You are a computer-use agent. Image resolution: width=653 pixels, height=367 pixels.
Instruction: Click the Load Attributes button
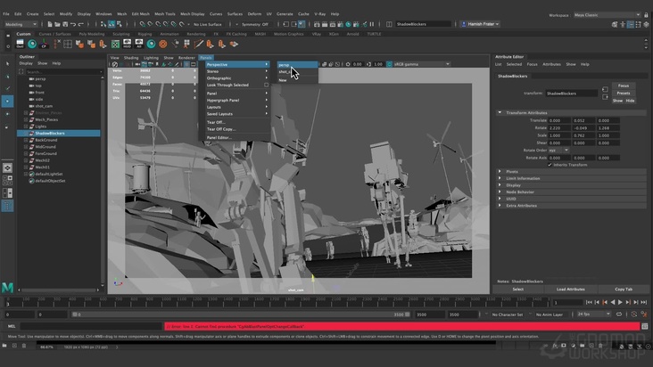(571, 290)
